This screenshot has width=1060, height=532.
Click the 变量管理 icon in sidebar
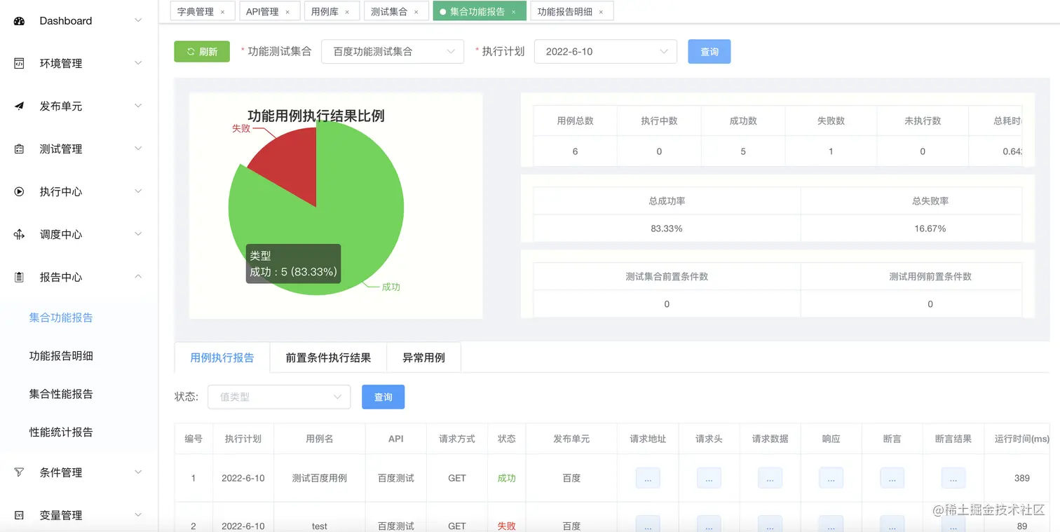(20, 515)
